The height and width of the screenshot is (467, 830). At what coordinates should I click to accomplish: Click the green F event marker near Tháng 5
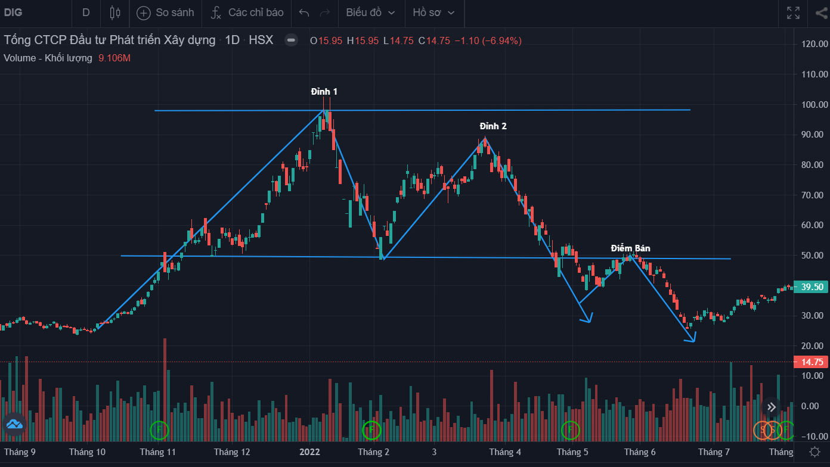(x=571, y=429)
